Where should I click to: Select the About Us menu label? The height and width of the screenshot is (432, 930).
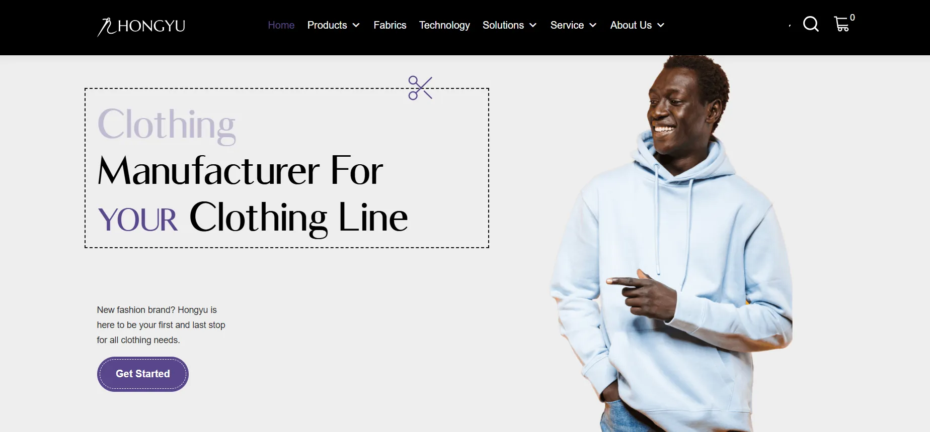click(x=631, y=25)
